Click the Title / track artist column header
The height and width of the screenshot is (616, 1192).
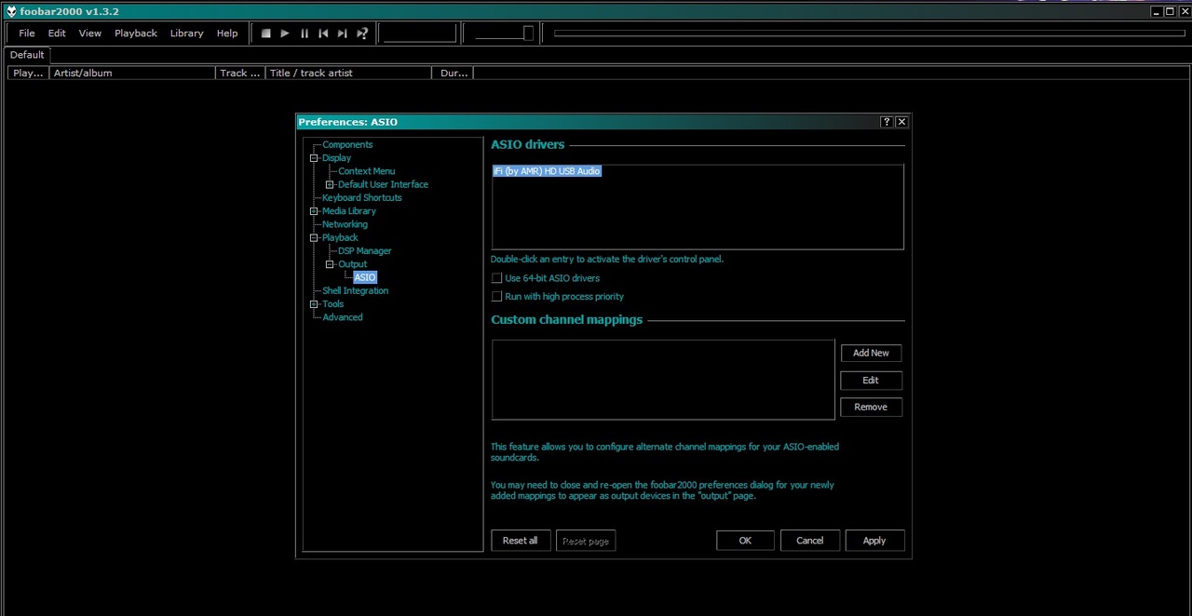[348, 73]
